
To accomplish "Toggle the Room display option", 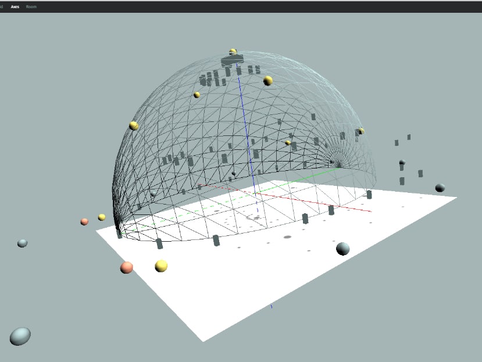I will (31, 6).
